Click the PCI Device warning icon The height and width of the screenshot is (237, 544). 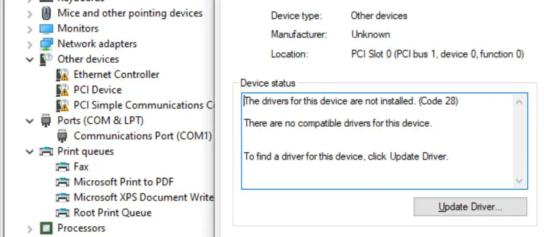click(62, 90)
